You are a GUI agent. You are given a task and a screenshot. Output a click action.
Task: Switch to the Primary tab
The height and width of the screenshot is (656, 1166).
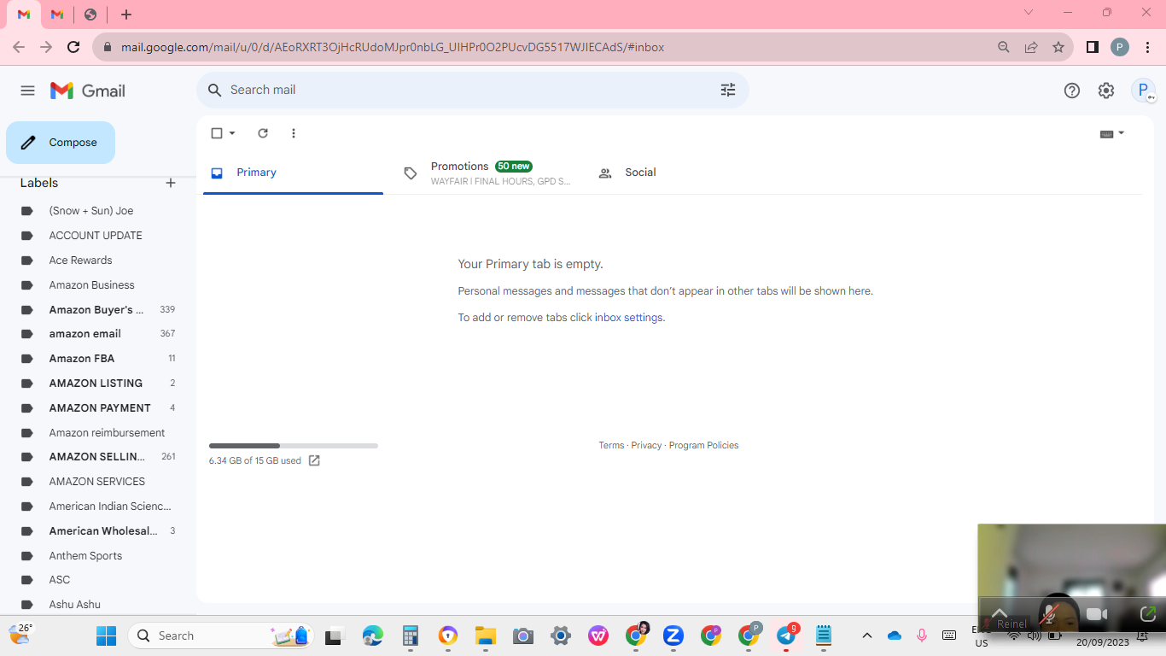(293, 173)
